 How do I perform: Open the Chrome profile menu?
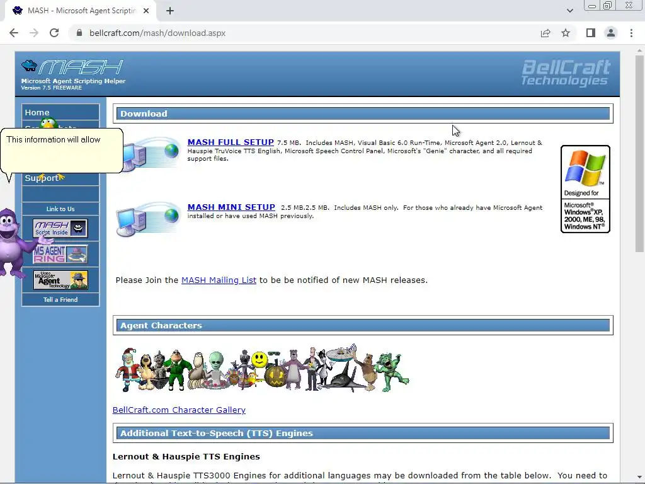[x=611, y=33]
